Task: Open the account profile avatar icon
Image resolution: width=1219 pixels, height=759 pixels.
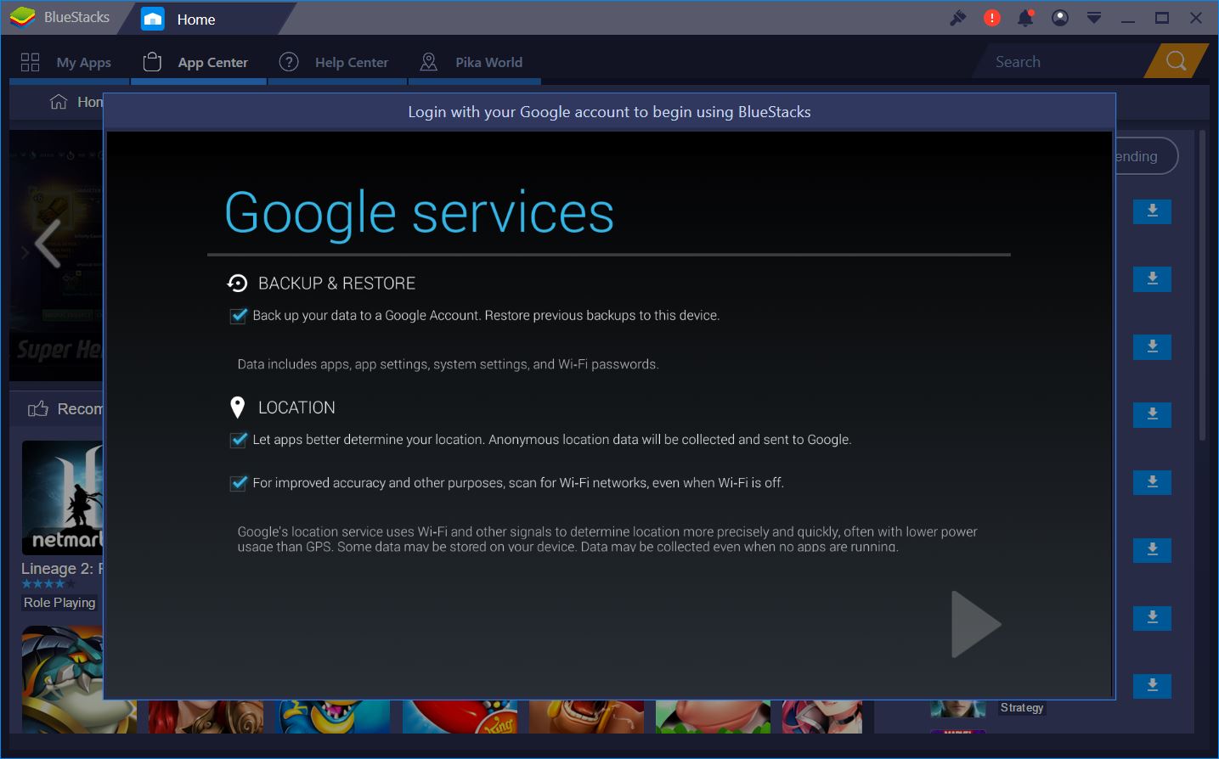Action: (1059, 17)
